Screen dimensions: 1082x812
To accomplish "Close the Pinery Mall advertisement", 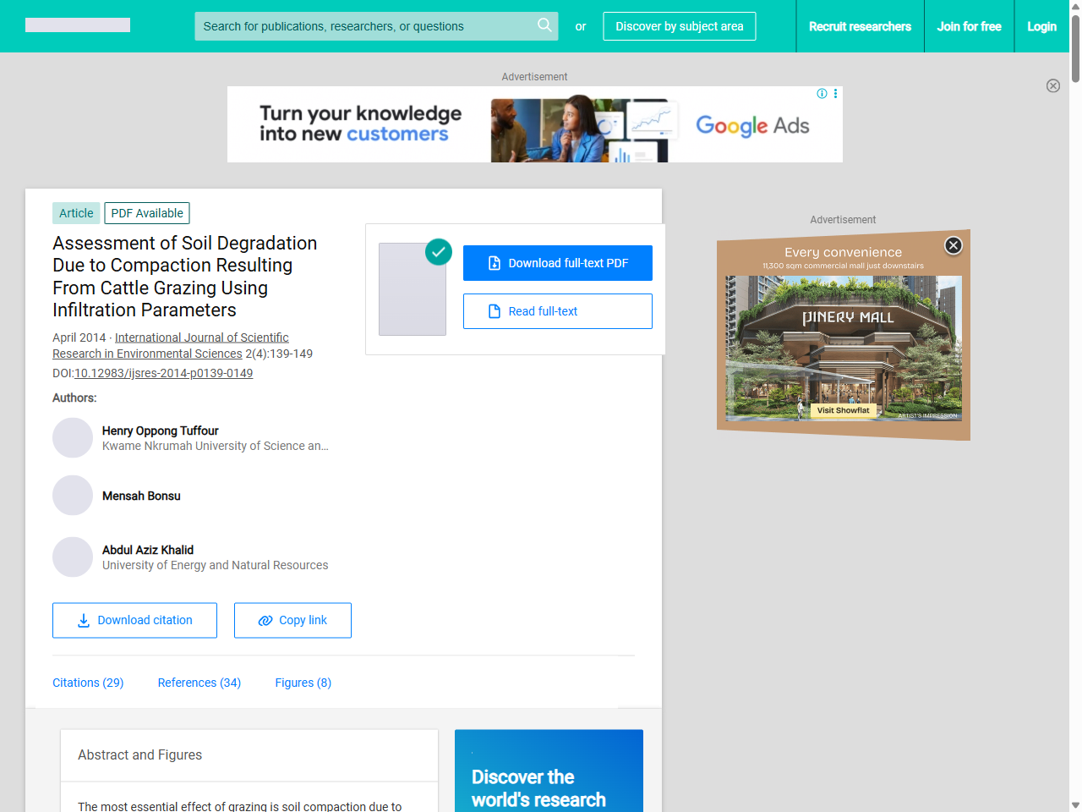I will pyautogui.click(x=953, y=245).
